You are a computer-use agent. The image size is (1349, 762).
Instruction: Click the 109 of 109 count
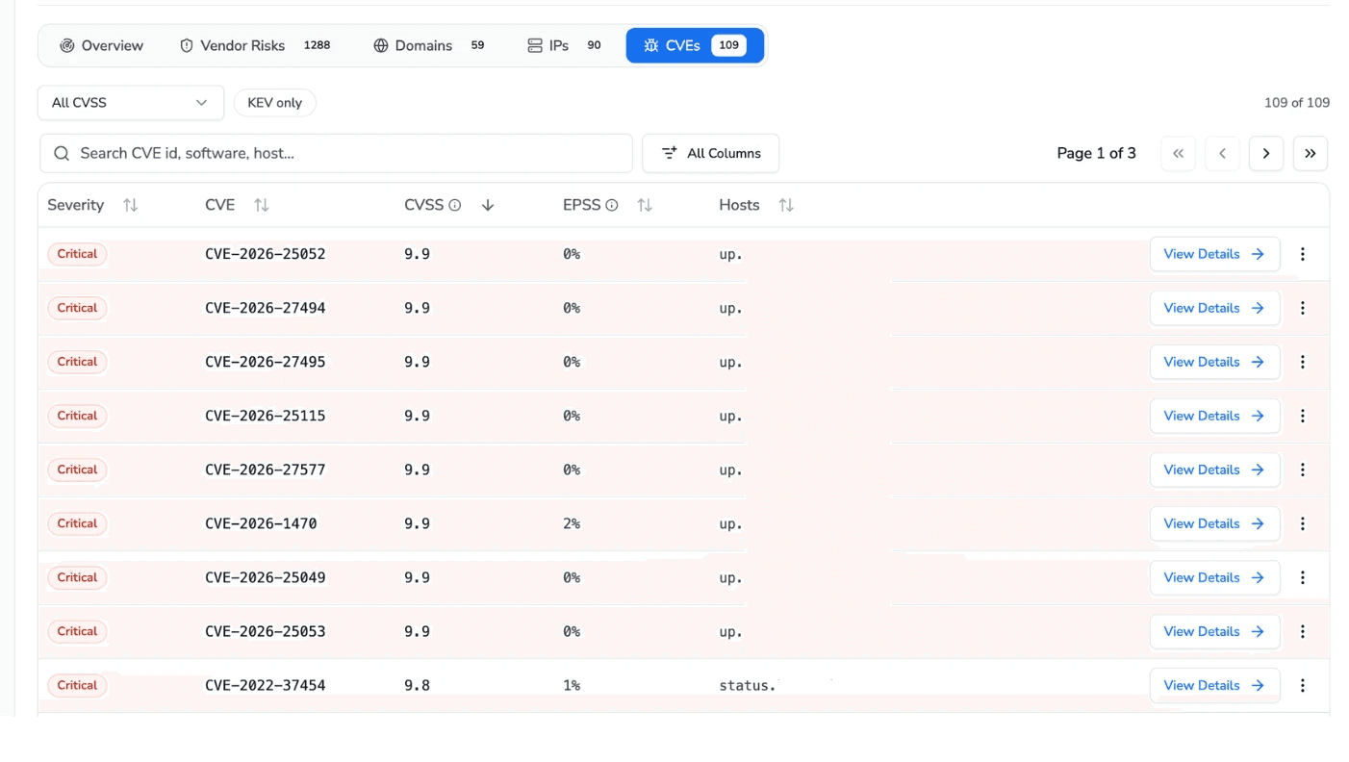[x=1297, y=103]
